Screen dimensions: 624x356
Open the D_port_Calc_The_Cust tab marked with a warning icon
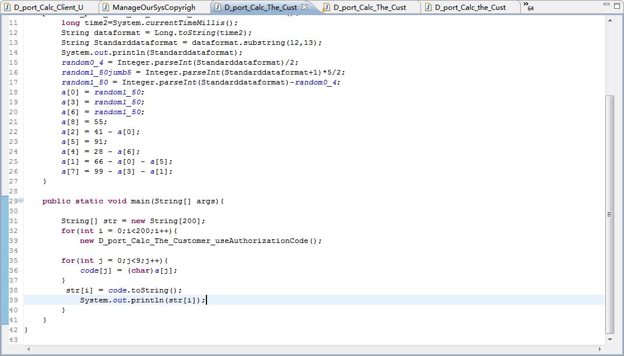tap(370, 7)
